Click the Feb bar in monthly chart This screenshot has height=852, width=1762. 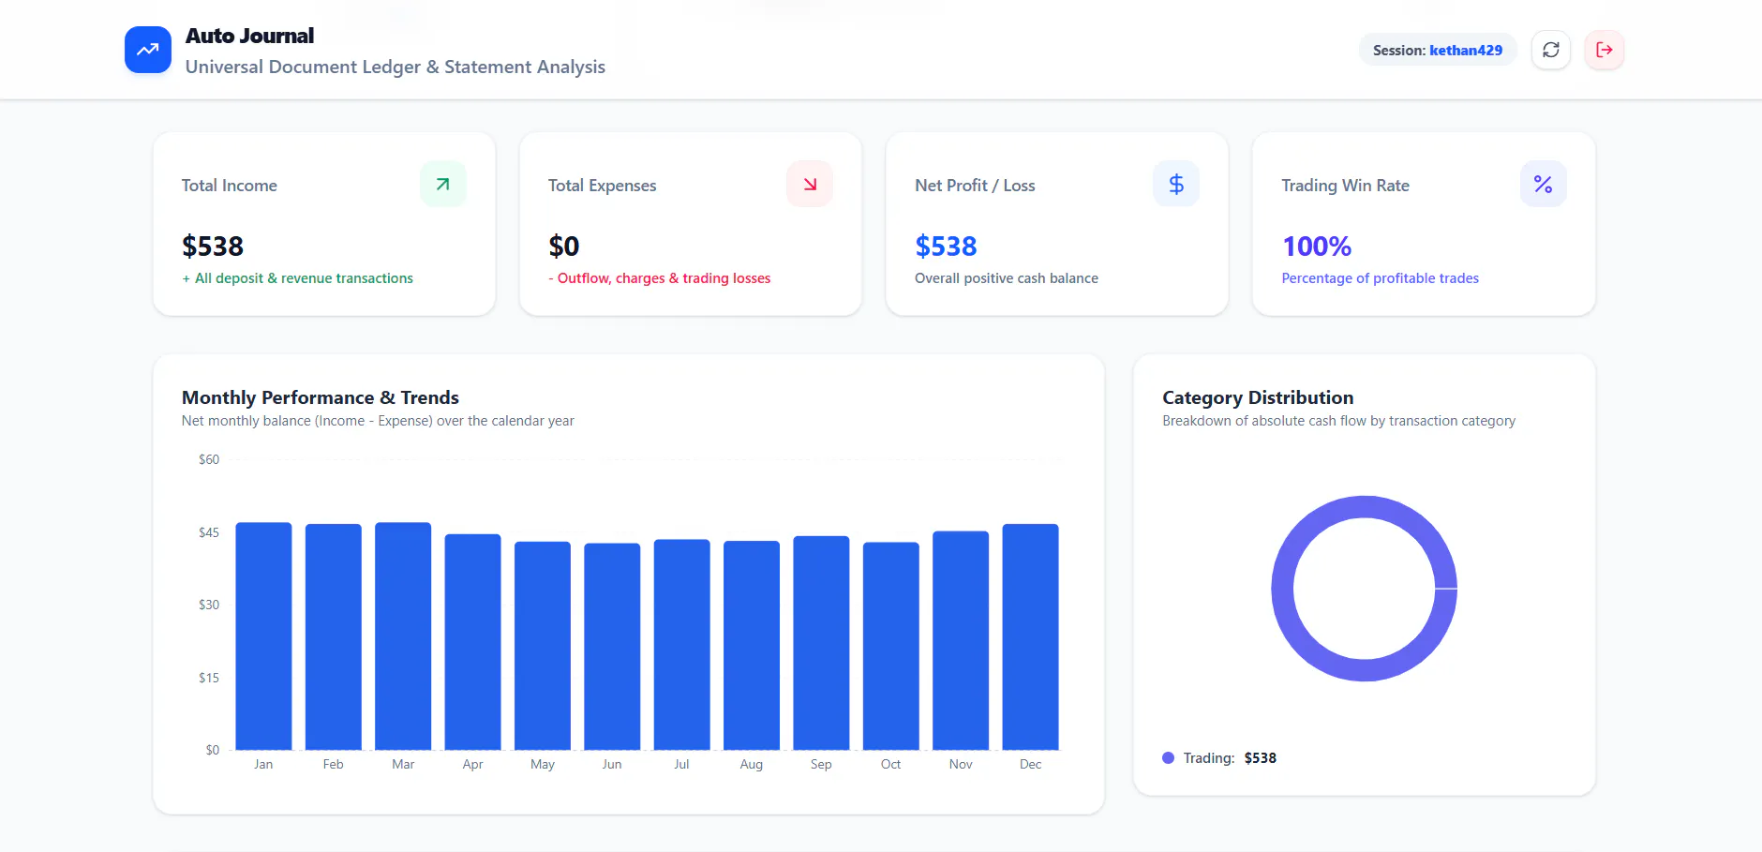[x=334, y=637]
